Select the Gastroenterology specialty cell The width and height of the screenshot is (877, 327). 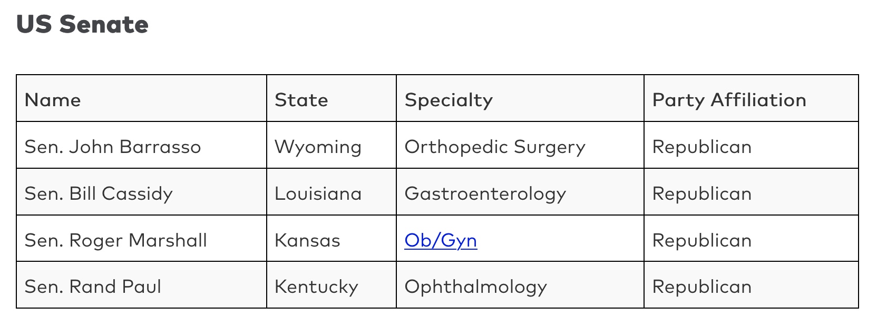485,193
